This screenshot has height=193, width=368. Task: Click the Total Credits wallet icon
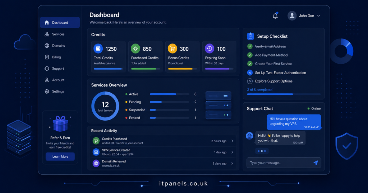click(98, 49)
